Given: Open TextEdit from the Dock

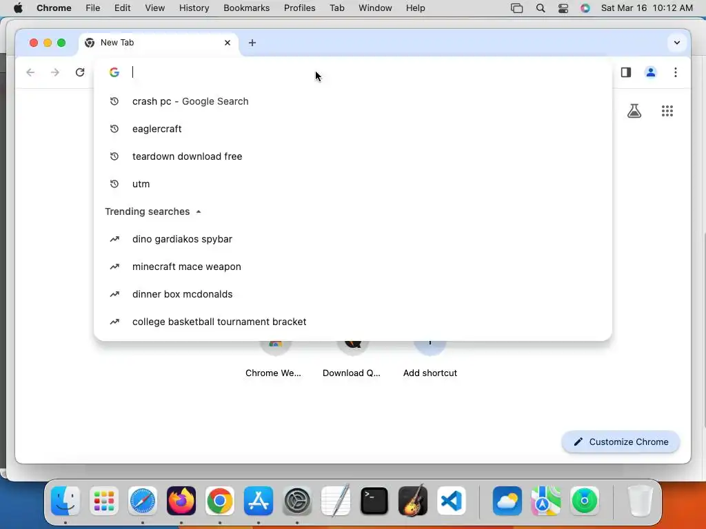Looking at the screenshot, I should click(336, 501).
